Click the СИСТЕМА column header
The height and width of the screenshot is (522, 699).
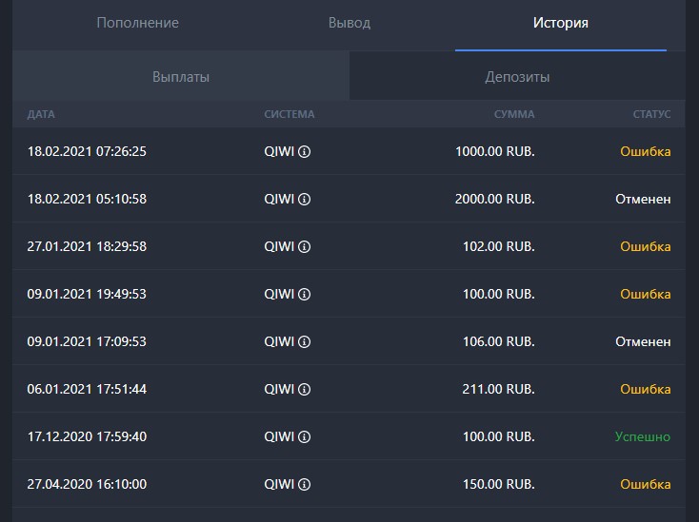290,114
